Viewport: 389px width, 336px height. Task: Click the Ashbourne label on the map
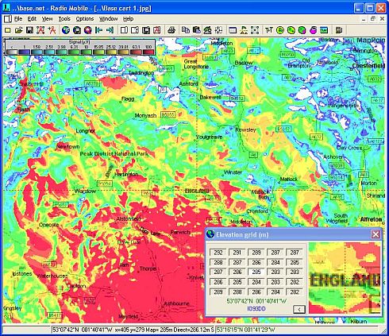pyautogui.click(x=176, y=303)
